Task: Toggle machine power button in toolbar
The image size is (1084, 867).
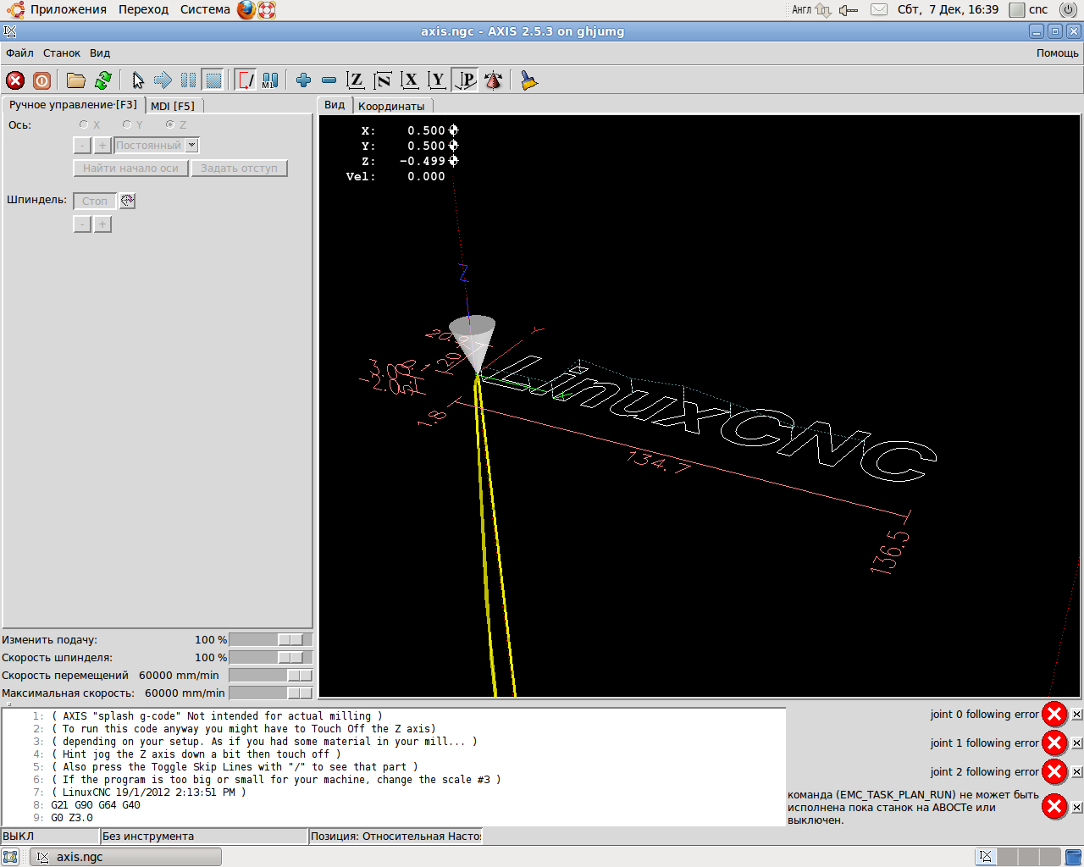Action: (x=41, y=80)
